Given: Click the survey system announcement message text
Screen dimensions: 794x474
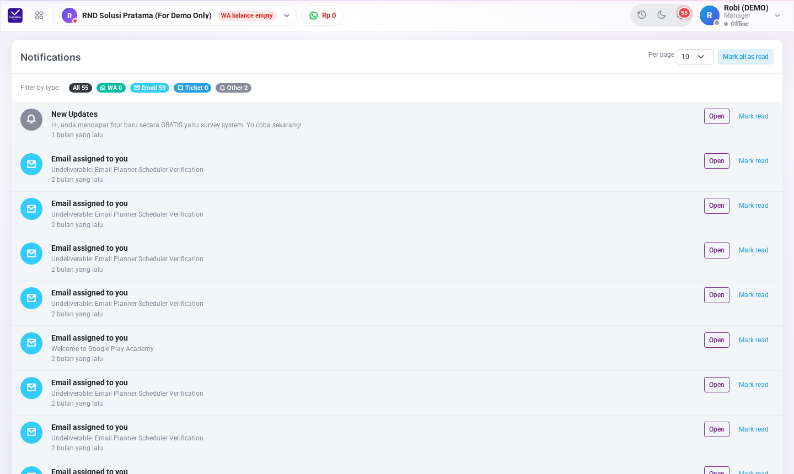Looking at the screenshot, I should point(176,125).
